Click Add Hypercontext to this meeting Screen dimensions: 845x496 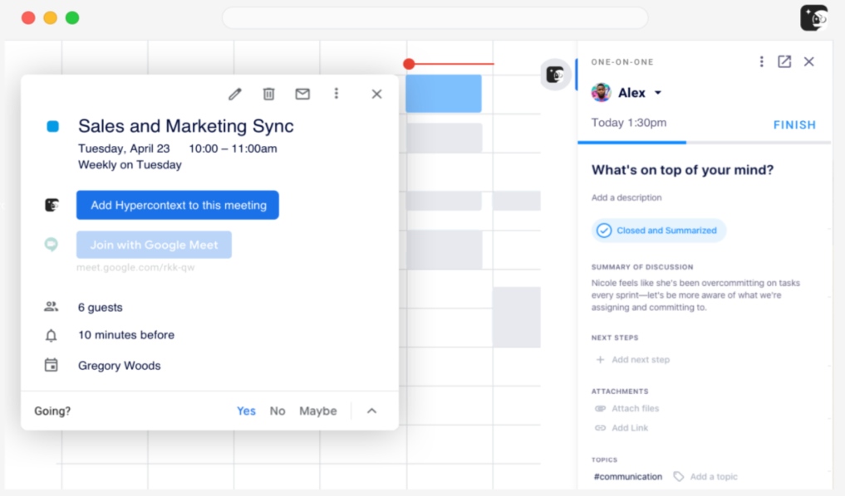(x=178, y=205)
